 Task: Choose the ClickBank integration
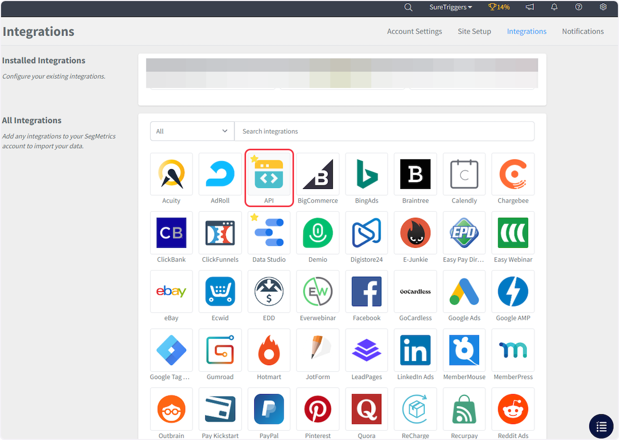pos(171,233)
